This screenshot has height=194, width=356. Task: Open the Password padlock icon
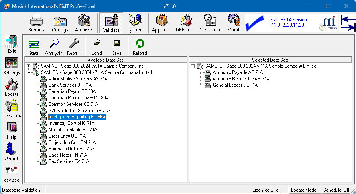[x=12, y=109]
